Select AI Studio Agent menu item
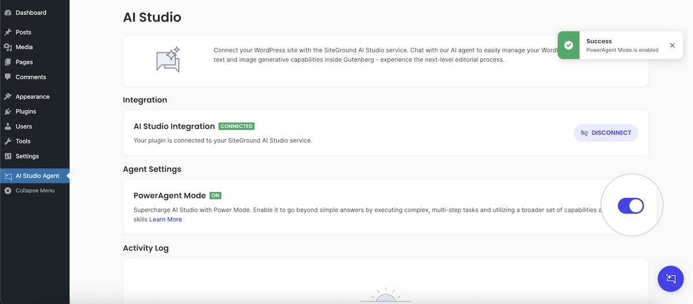 click(35, 176)
